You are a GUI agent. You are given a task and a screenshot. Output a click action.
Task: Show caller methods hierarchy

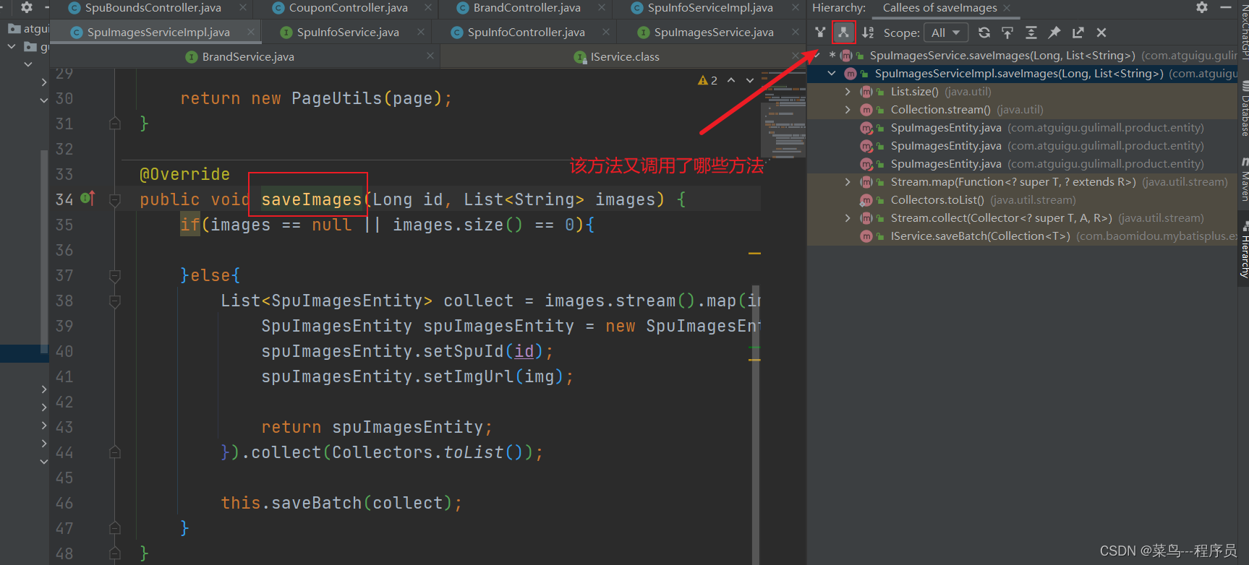819,33
